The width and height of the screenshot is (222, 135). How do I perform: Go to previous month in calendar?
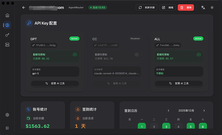pyautogui.click(x=169, y=111)
